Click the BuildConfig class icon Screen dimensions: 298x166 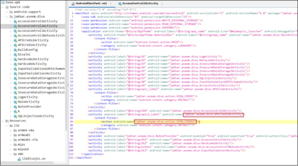[x=15, y=50]
